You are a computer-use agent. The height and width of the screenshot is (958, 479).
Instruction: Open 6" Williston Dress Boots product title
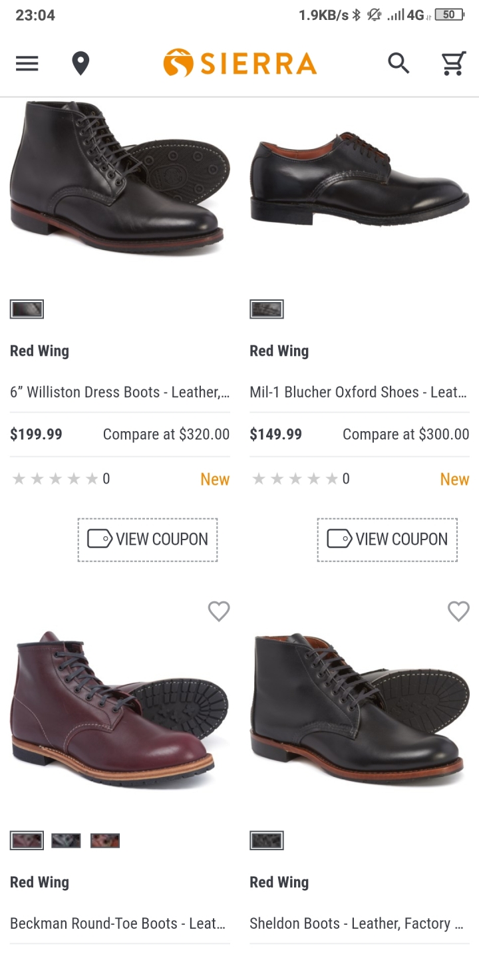pyautogui.click(x=120, y=393)
